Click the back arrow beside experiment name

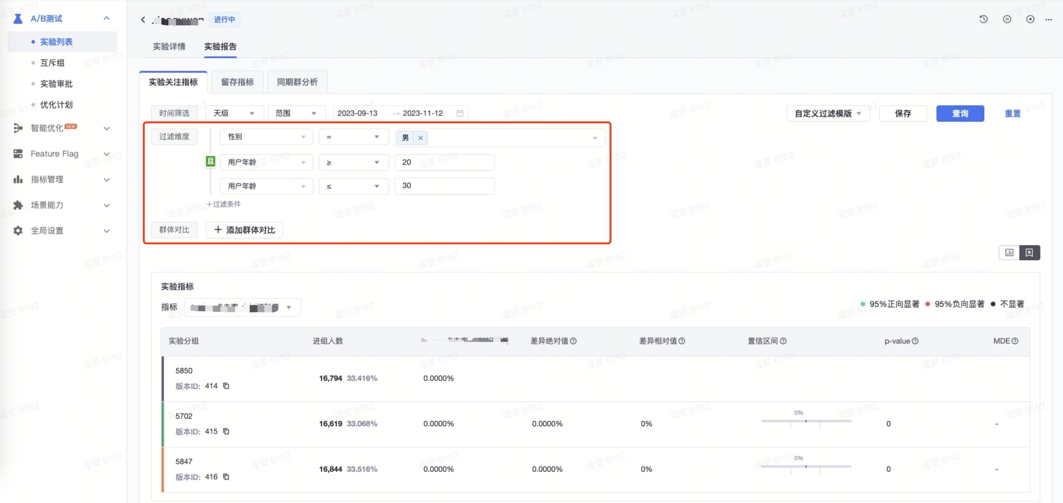click(143, 19)
